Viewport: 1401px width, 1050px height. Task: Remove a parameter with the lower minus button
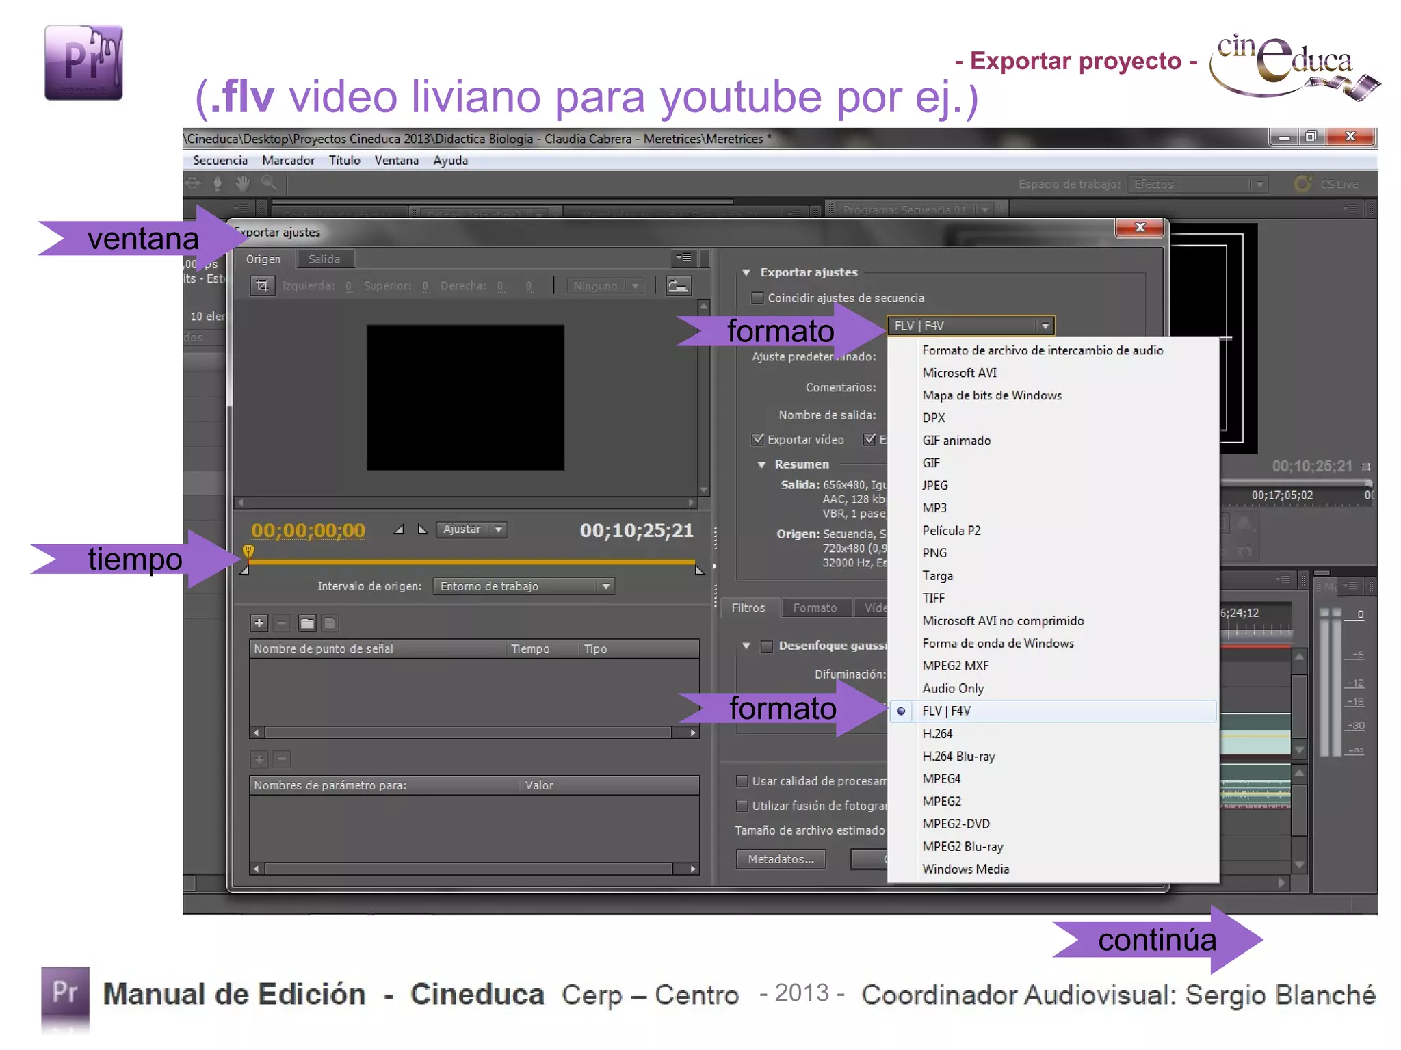tap(282, 759)
